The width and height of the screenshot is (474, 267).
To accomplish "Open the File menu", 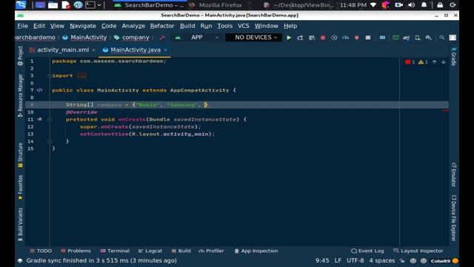I will [22, 26].
